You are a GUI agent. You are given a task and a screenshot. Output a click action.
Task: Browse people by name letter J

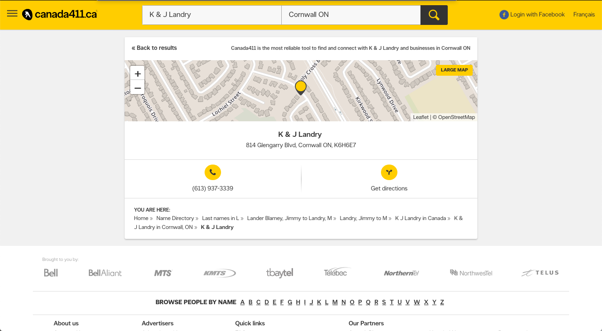311,302
